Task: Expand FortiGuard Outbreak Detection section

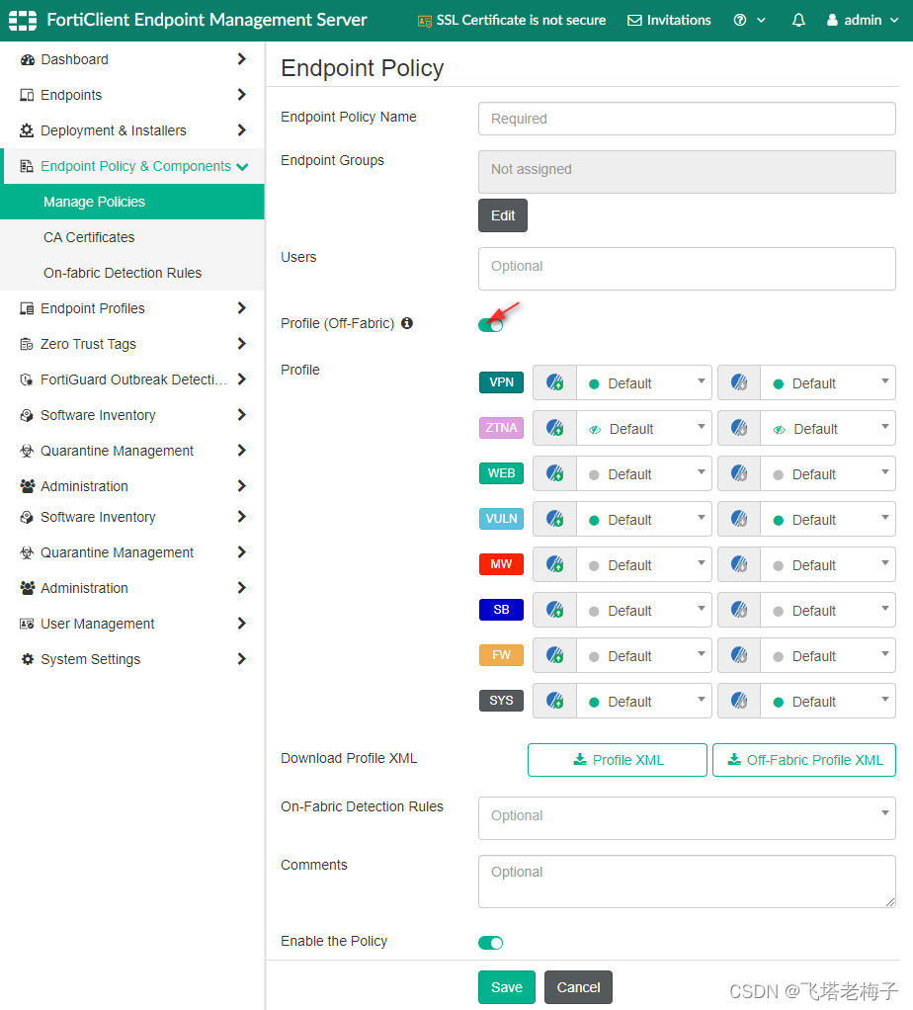Action: pos(132,379)
